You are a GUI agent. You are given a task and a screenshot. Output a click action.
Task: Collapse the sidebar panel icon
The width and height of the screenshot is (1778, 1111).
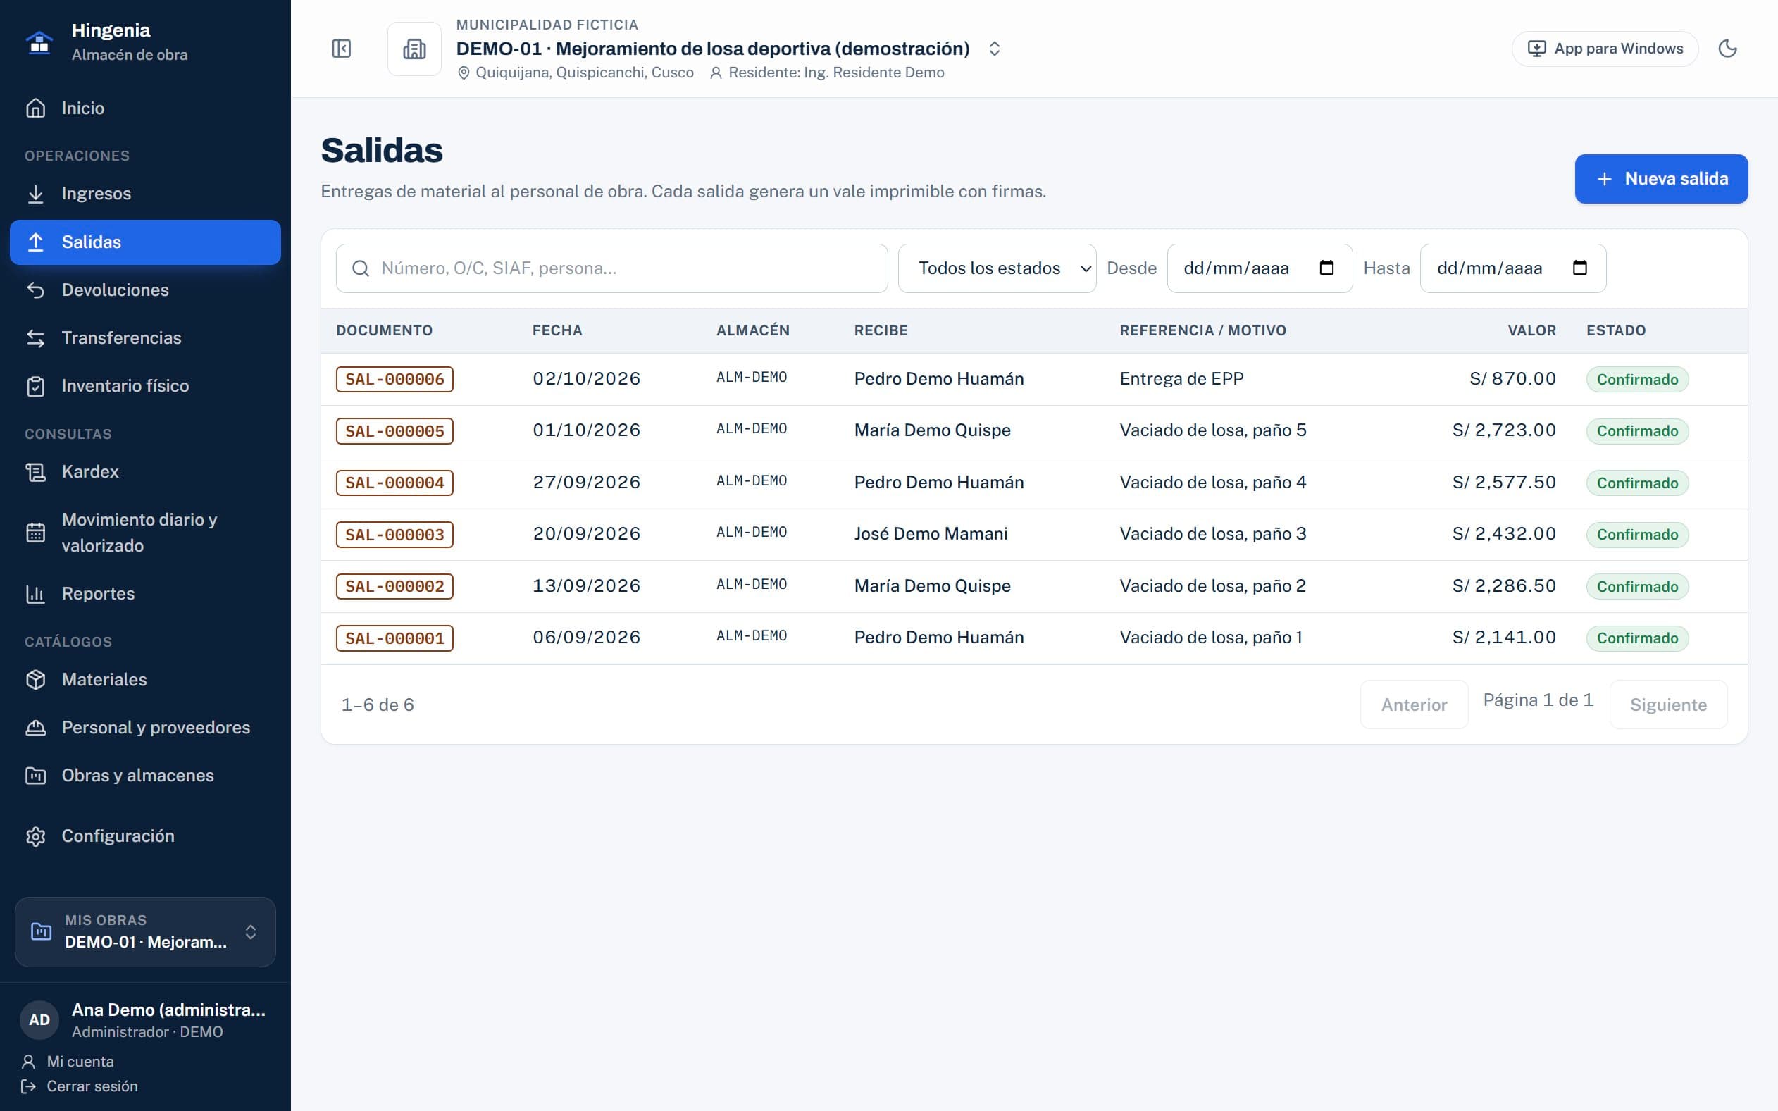(x=341, y=49)
